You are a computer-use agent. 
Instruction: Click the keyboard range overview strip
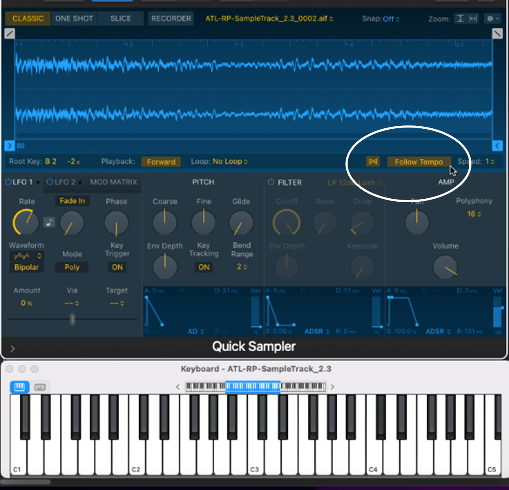pos(255,387)
